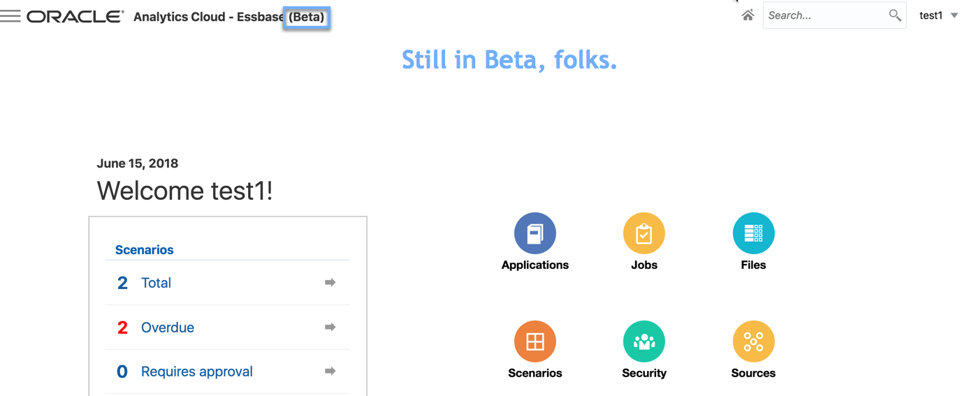Open the Sources yellow icon
974x396 pixels.
click(753, 342)
